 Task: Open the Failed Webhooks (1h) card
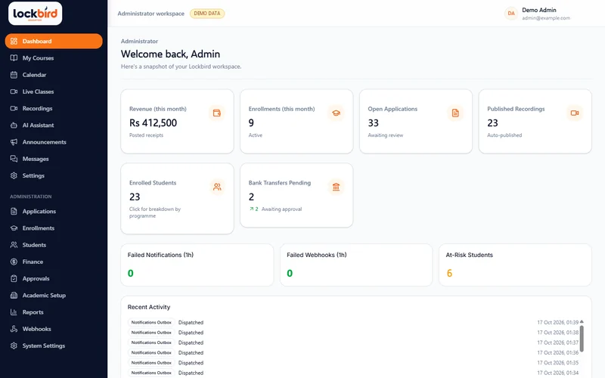point(356,265)
